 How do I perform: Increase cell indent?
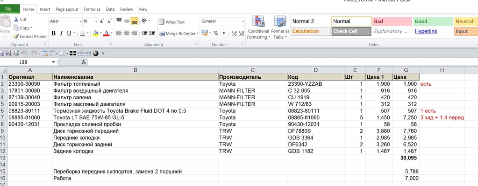(152, 33)
